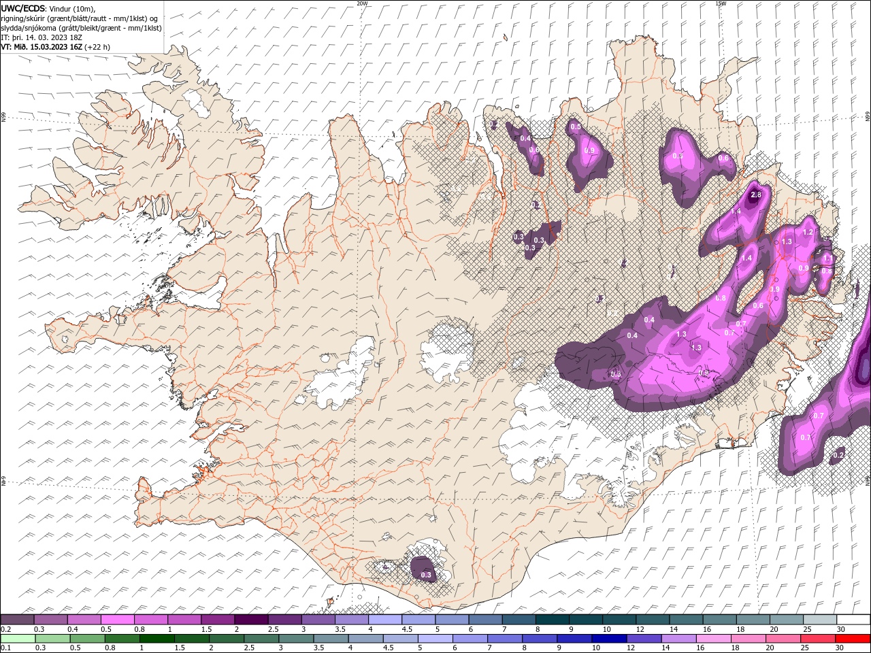Click the '30' label on upper scale
871x653 pixels.
[x=841, y=629]
